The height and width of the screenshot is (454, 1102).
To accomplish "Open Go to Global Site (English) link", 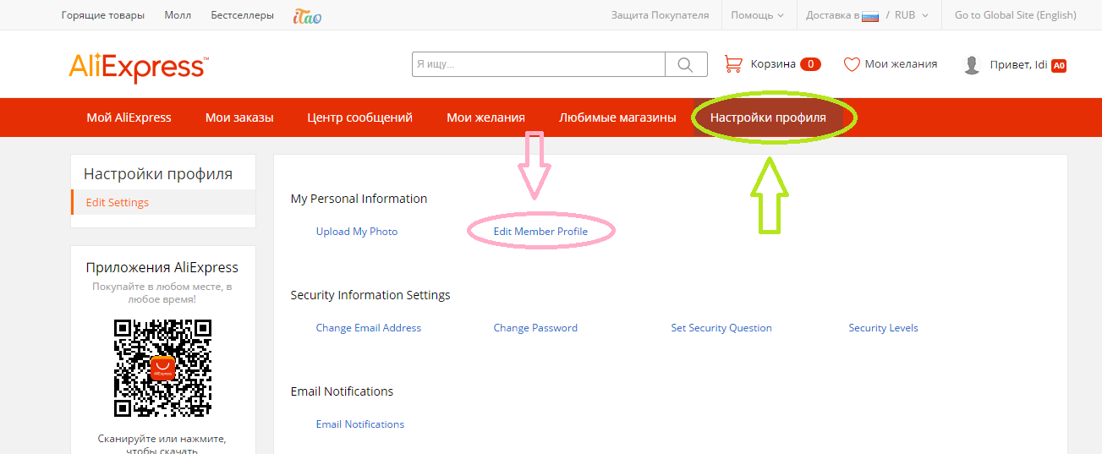I will 1015,15.
